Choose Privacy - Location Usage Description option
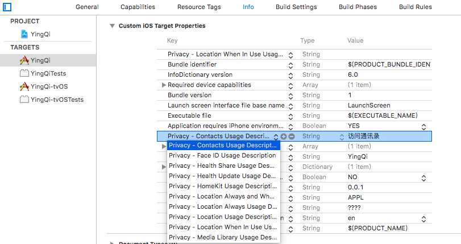 click(223, 217)
